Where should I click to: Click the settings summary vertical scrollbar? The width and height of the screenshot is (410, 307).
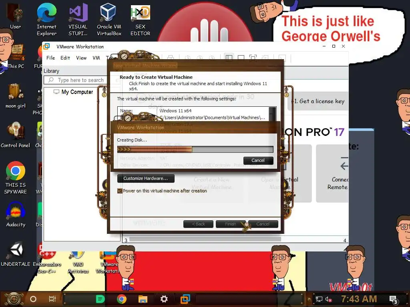point(272,114)
